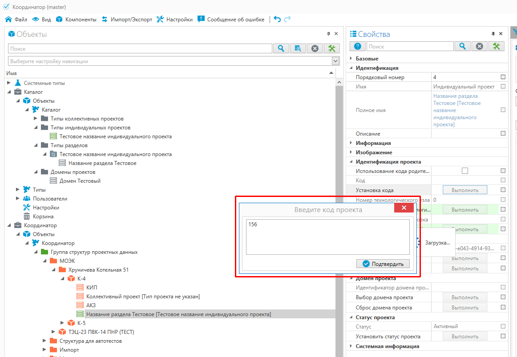
Task: Tick the checkbox at the Описание row end
Action: point(503,133)
